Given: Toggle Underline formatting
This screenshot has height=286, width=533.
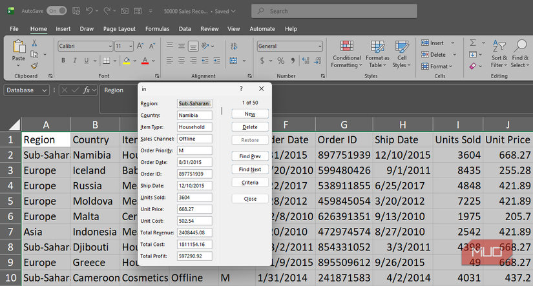Looking at the screenshot, I should pos(87,61).
